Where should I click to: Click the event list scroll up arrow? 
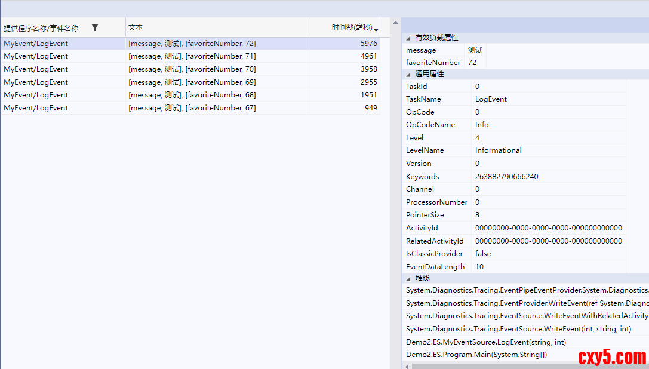coord(396,23)
